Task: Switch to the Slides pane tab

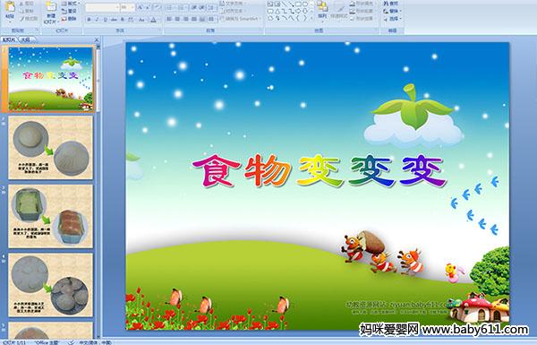Action: click(9, 39)
